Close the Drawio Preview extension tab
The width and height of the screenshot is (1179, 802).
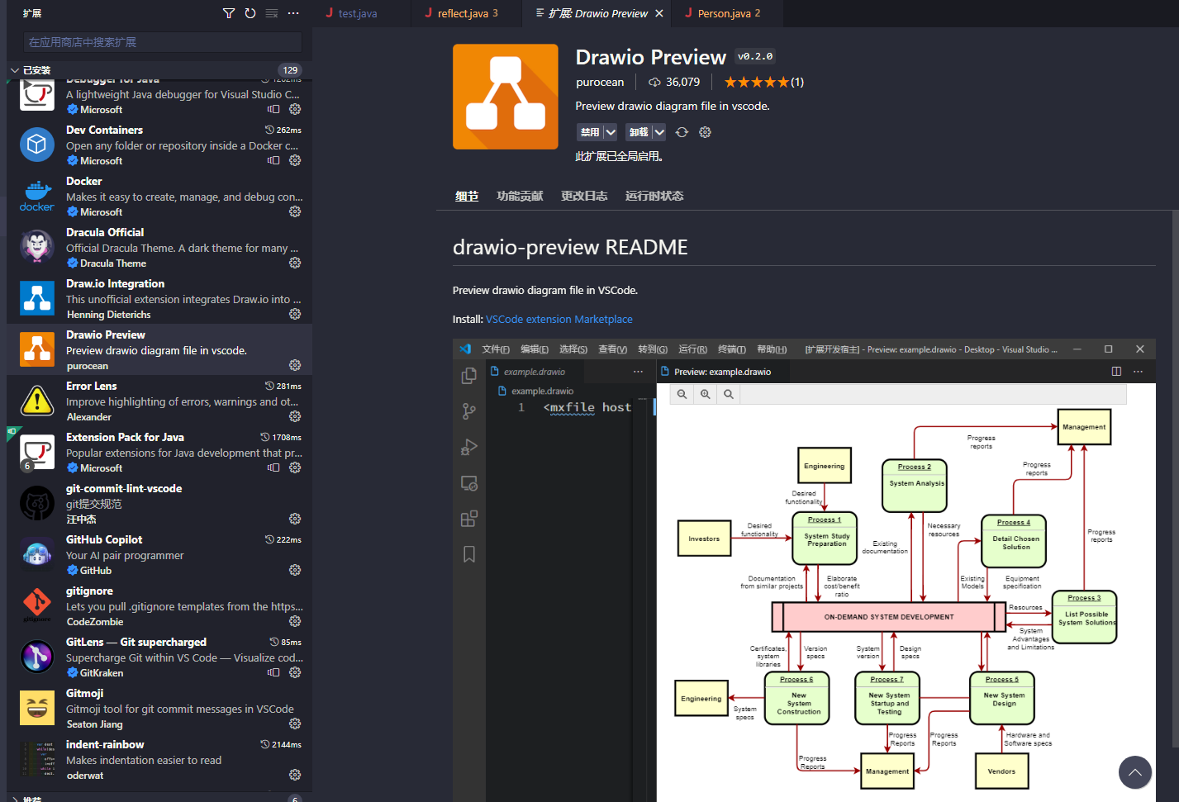pos(658,13)
